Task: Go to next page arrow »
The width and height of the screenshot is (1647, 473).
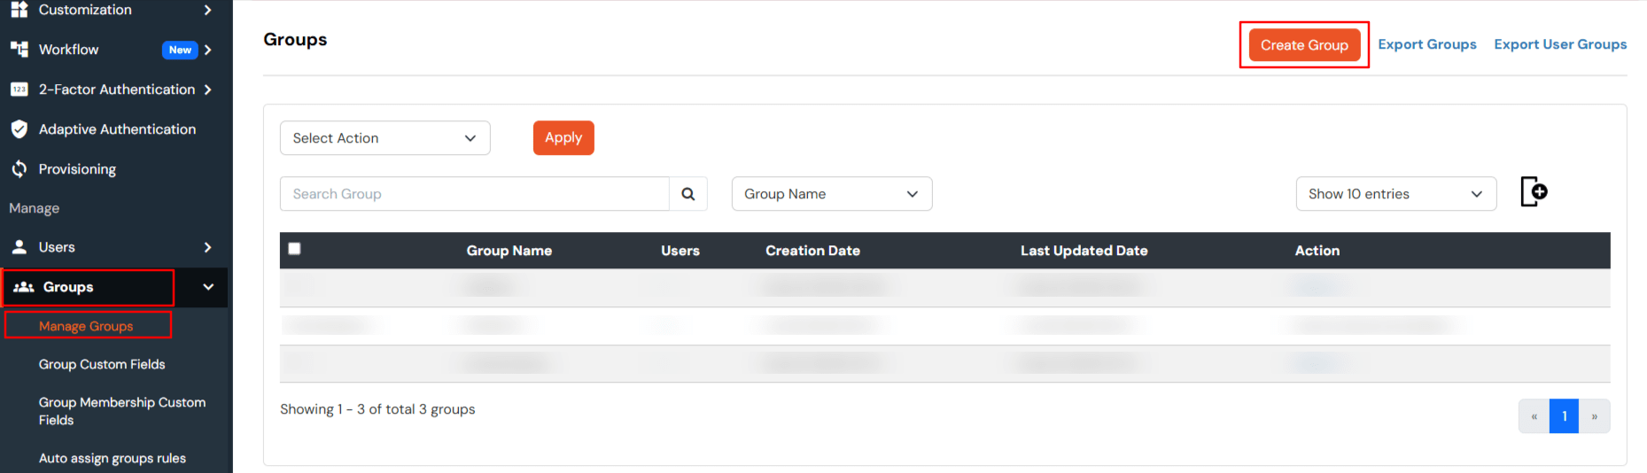Action: click(1594, 416)
